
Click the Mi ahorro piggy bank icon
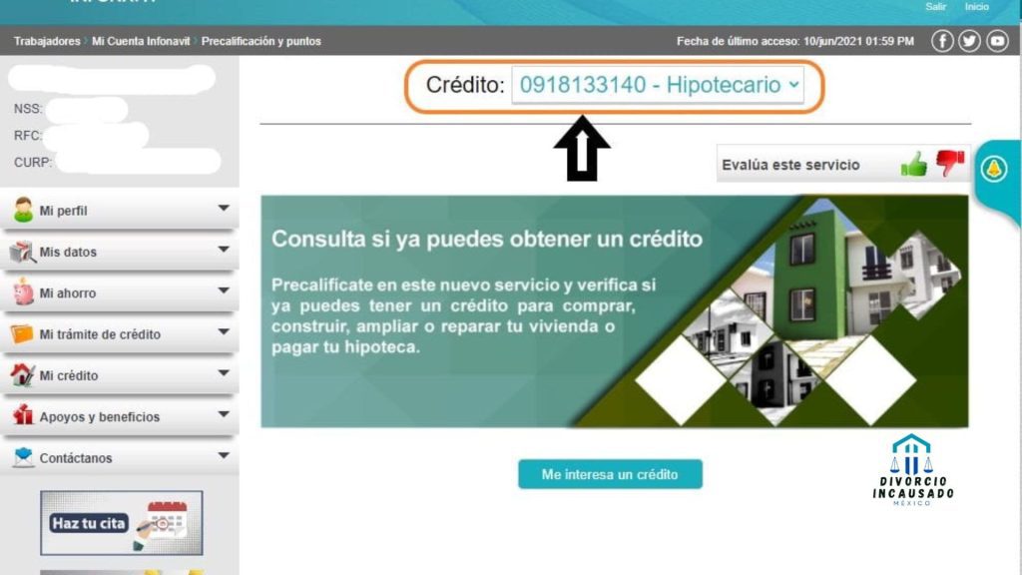pos(23,292)
